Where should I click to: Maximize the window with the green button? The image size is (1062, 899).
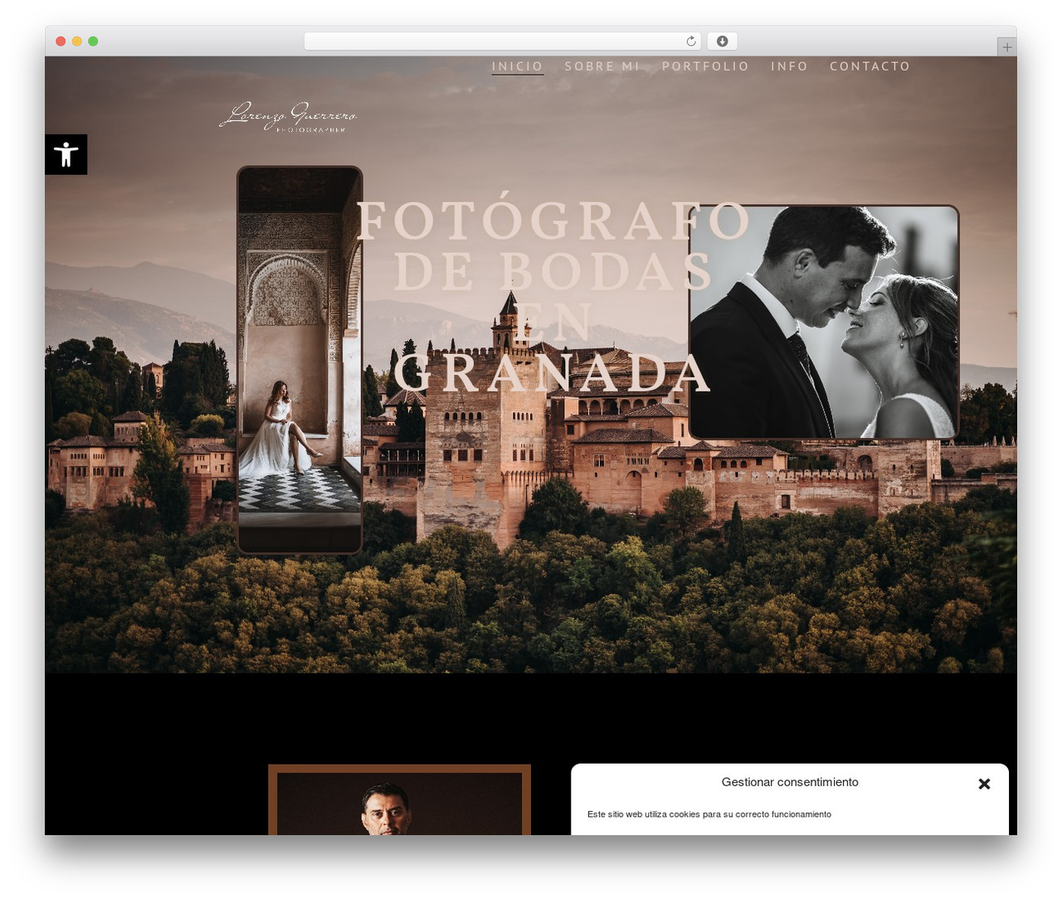click(93, 41)
